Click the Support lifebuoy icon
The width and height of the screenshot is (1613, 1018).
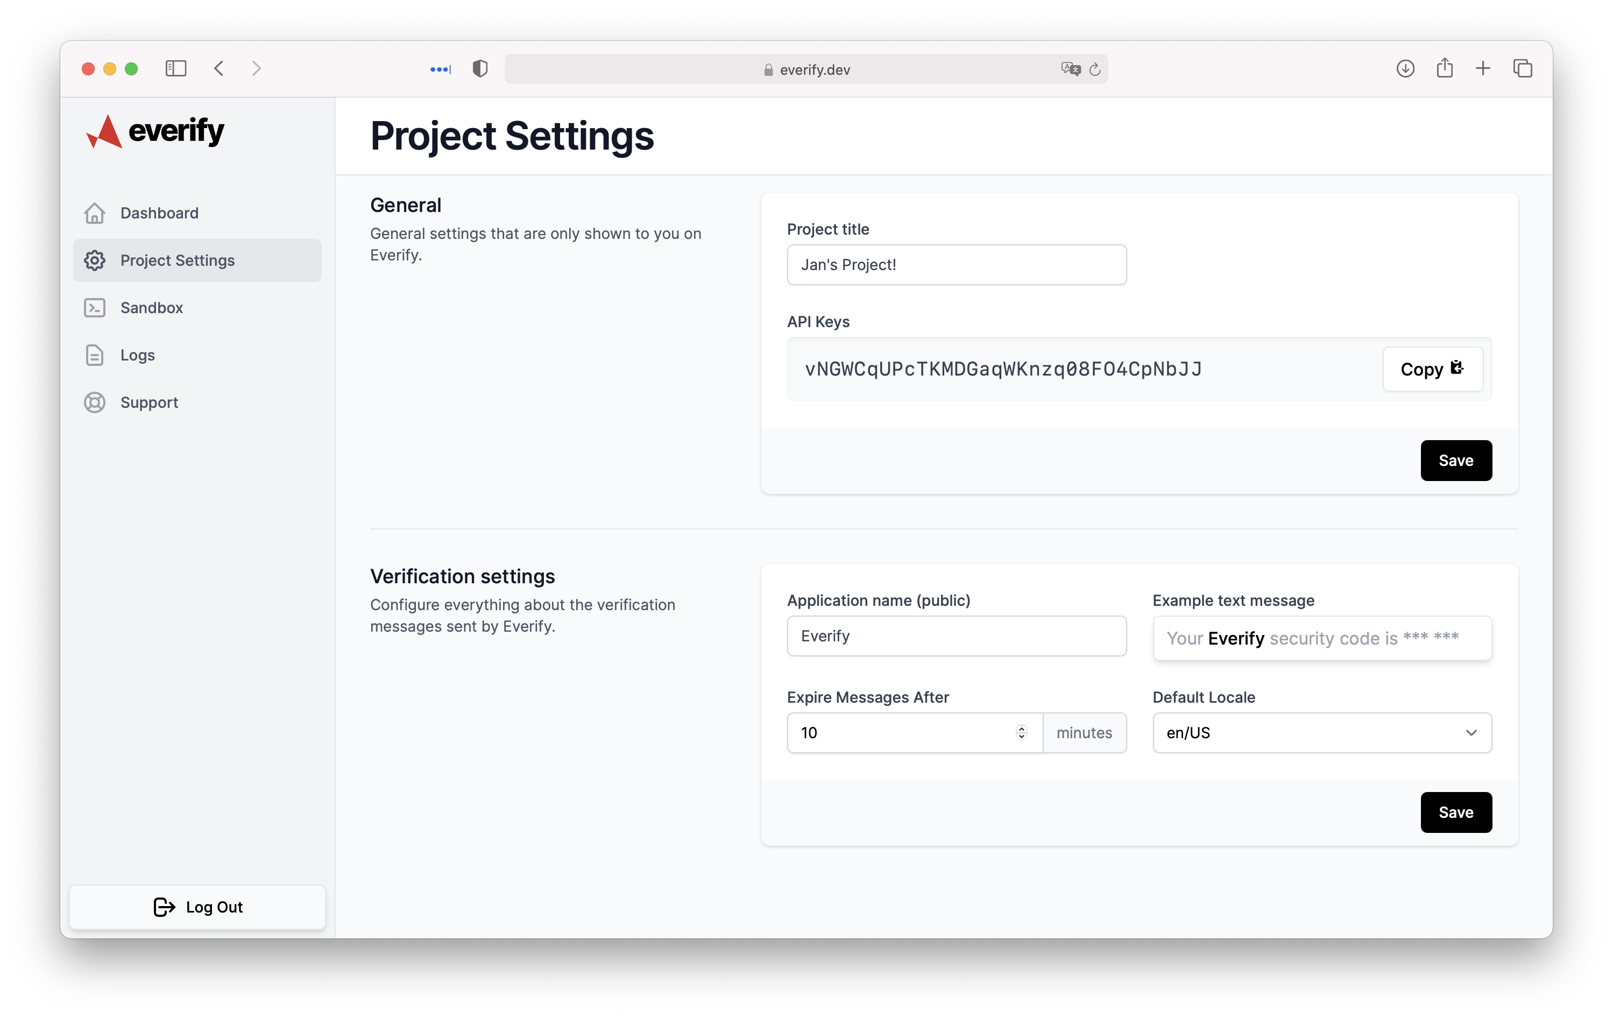(x=95, y=402)
